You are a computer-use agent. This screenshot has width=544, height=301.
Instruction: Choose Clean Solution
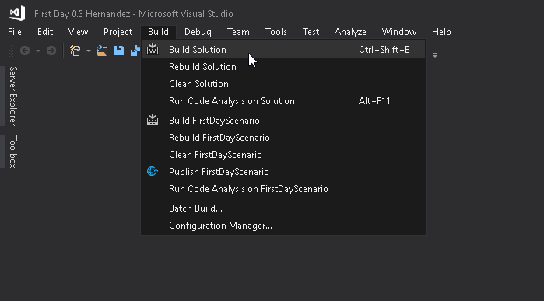tap(283, 84)
